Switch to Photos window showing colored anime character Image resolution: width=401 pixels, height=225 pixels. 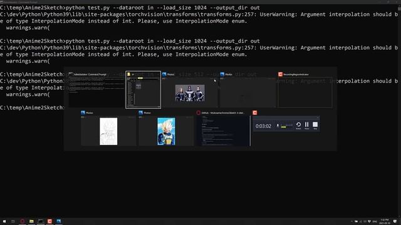166,131
